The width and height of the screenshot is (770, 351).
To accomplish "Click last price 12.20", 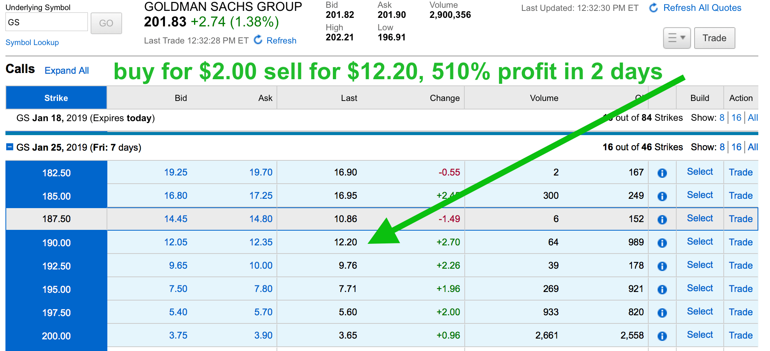I will 345,242.
